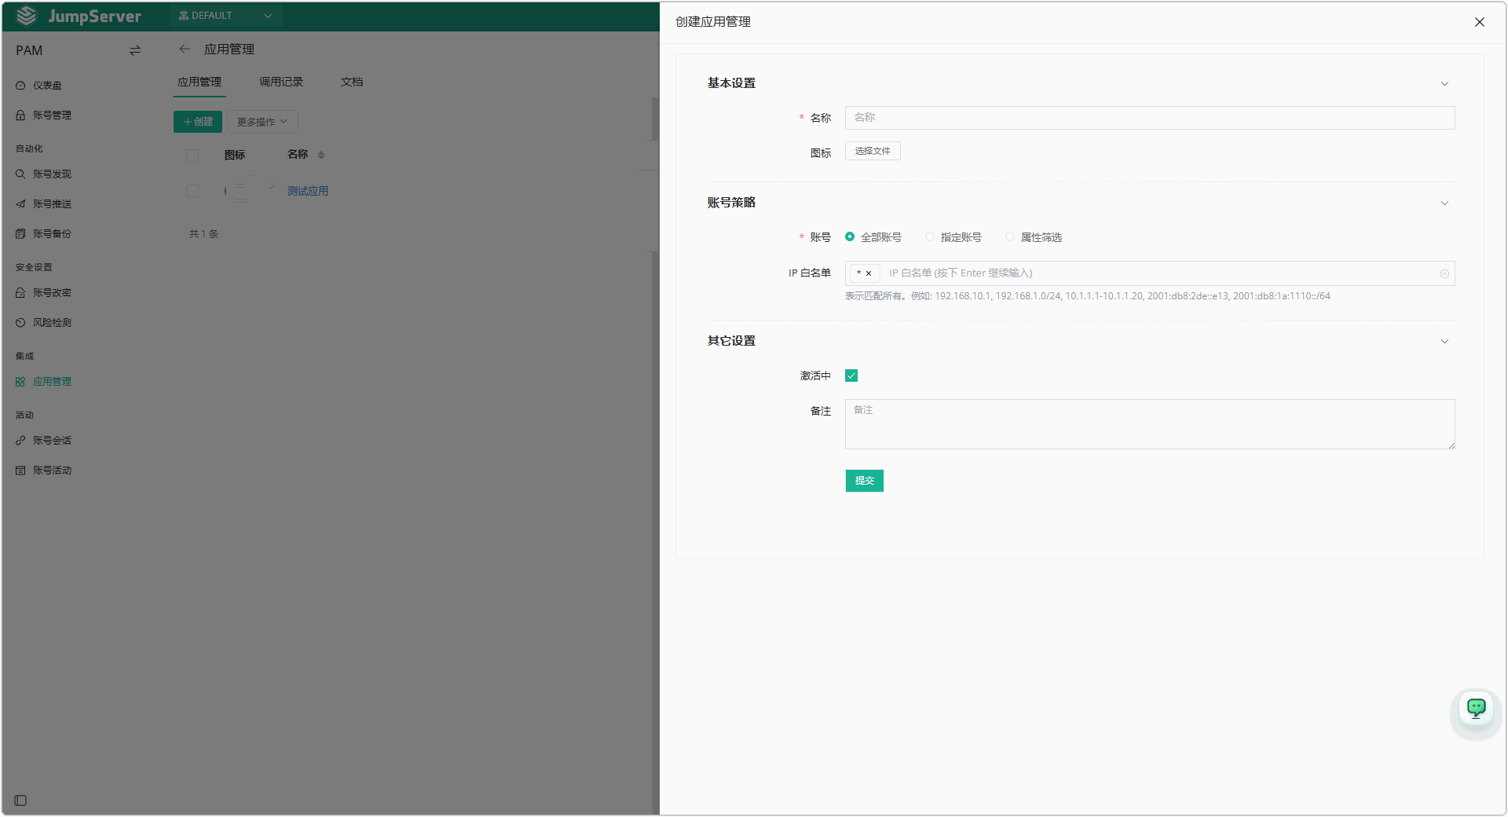Focus the 名称 input field

pos(1150,118)
